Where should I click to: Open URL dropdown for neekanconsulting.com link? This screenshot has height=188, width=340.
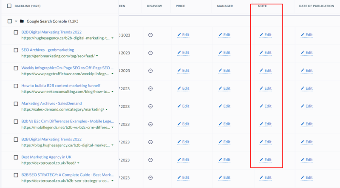click(112, 92)
